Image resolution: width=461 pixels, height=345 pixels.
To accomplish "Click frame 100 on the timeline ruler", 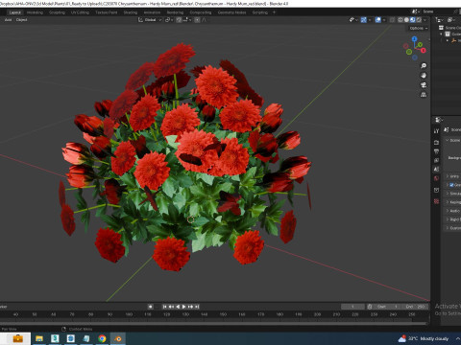I will point(129,314).
